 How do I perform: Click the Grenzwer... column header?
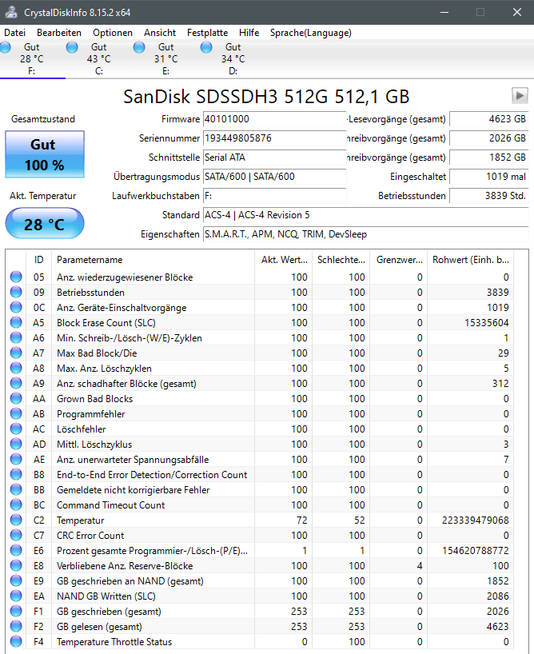[399, 259]
